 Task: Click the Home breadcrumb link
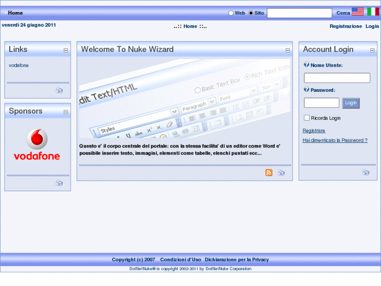[x=190, y=26]
